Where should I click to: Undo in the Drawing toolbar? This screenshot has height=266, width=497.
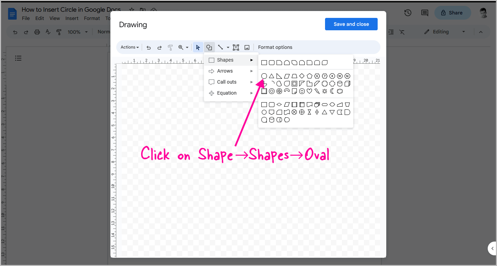click(149, 47)
